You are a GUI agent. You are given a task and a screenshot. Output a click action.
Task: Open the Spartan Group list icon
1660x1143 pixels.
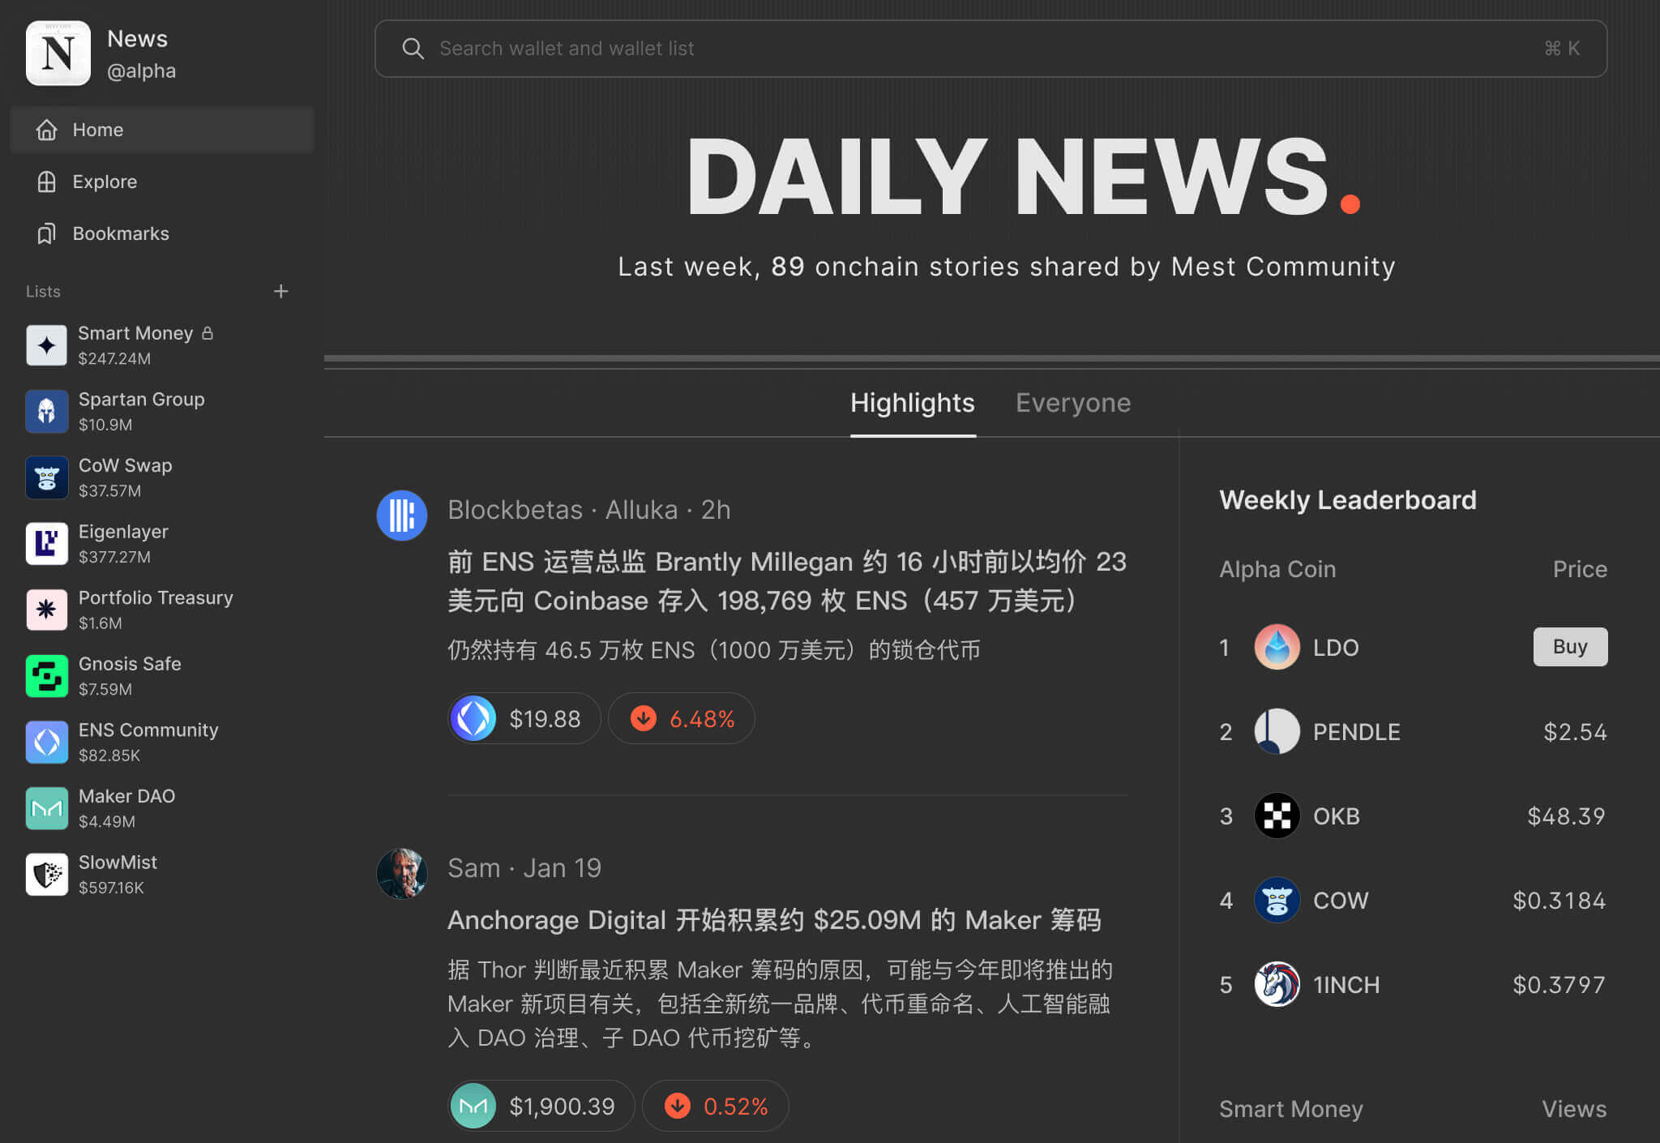pyautogui.click(x=47, y=411)
